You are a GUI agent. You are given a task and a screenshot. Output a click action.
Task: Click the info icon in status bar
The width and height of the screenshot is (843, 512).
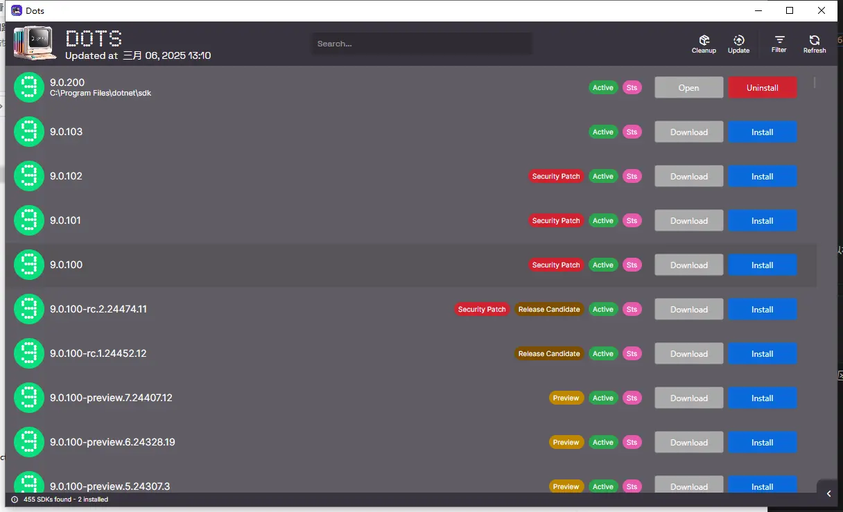(15, 500)
